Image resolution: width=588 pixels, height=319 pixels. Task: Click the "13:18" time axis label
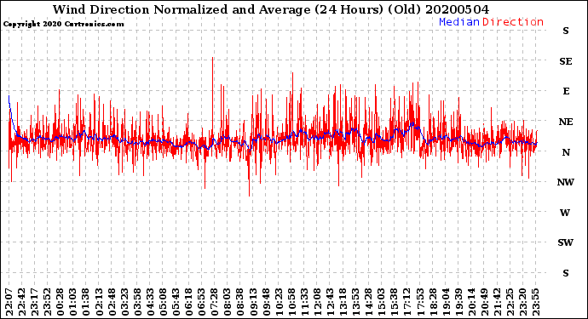coord(343,302)
